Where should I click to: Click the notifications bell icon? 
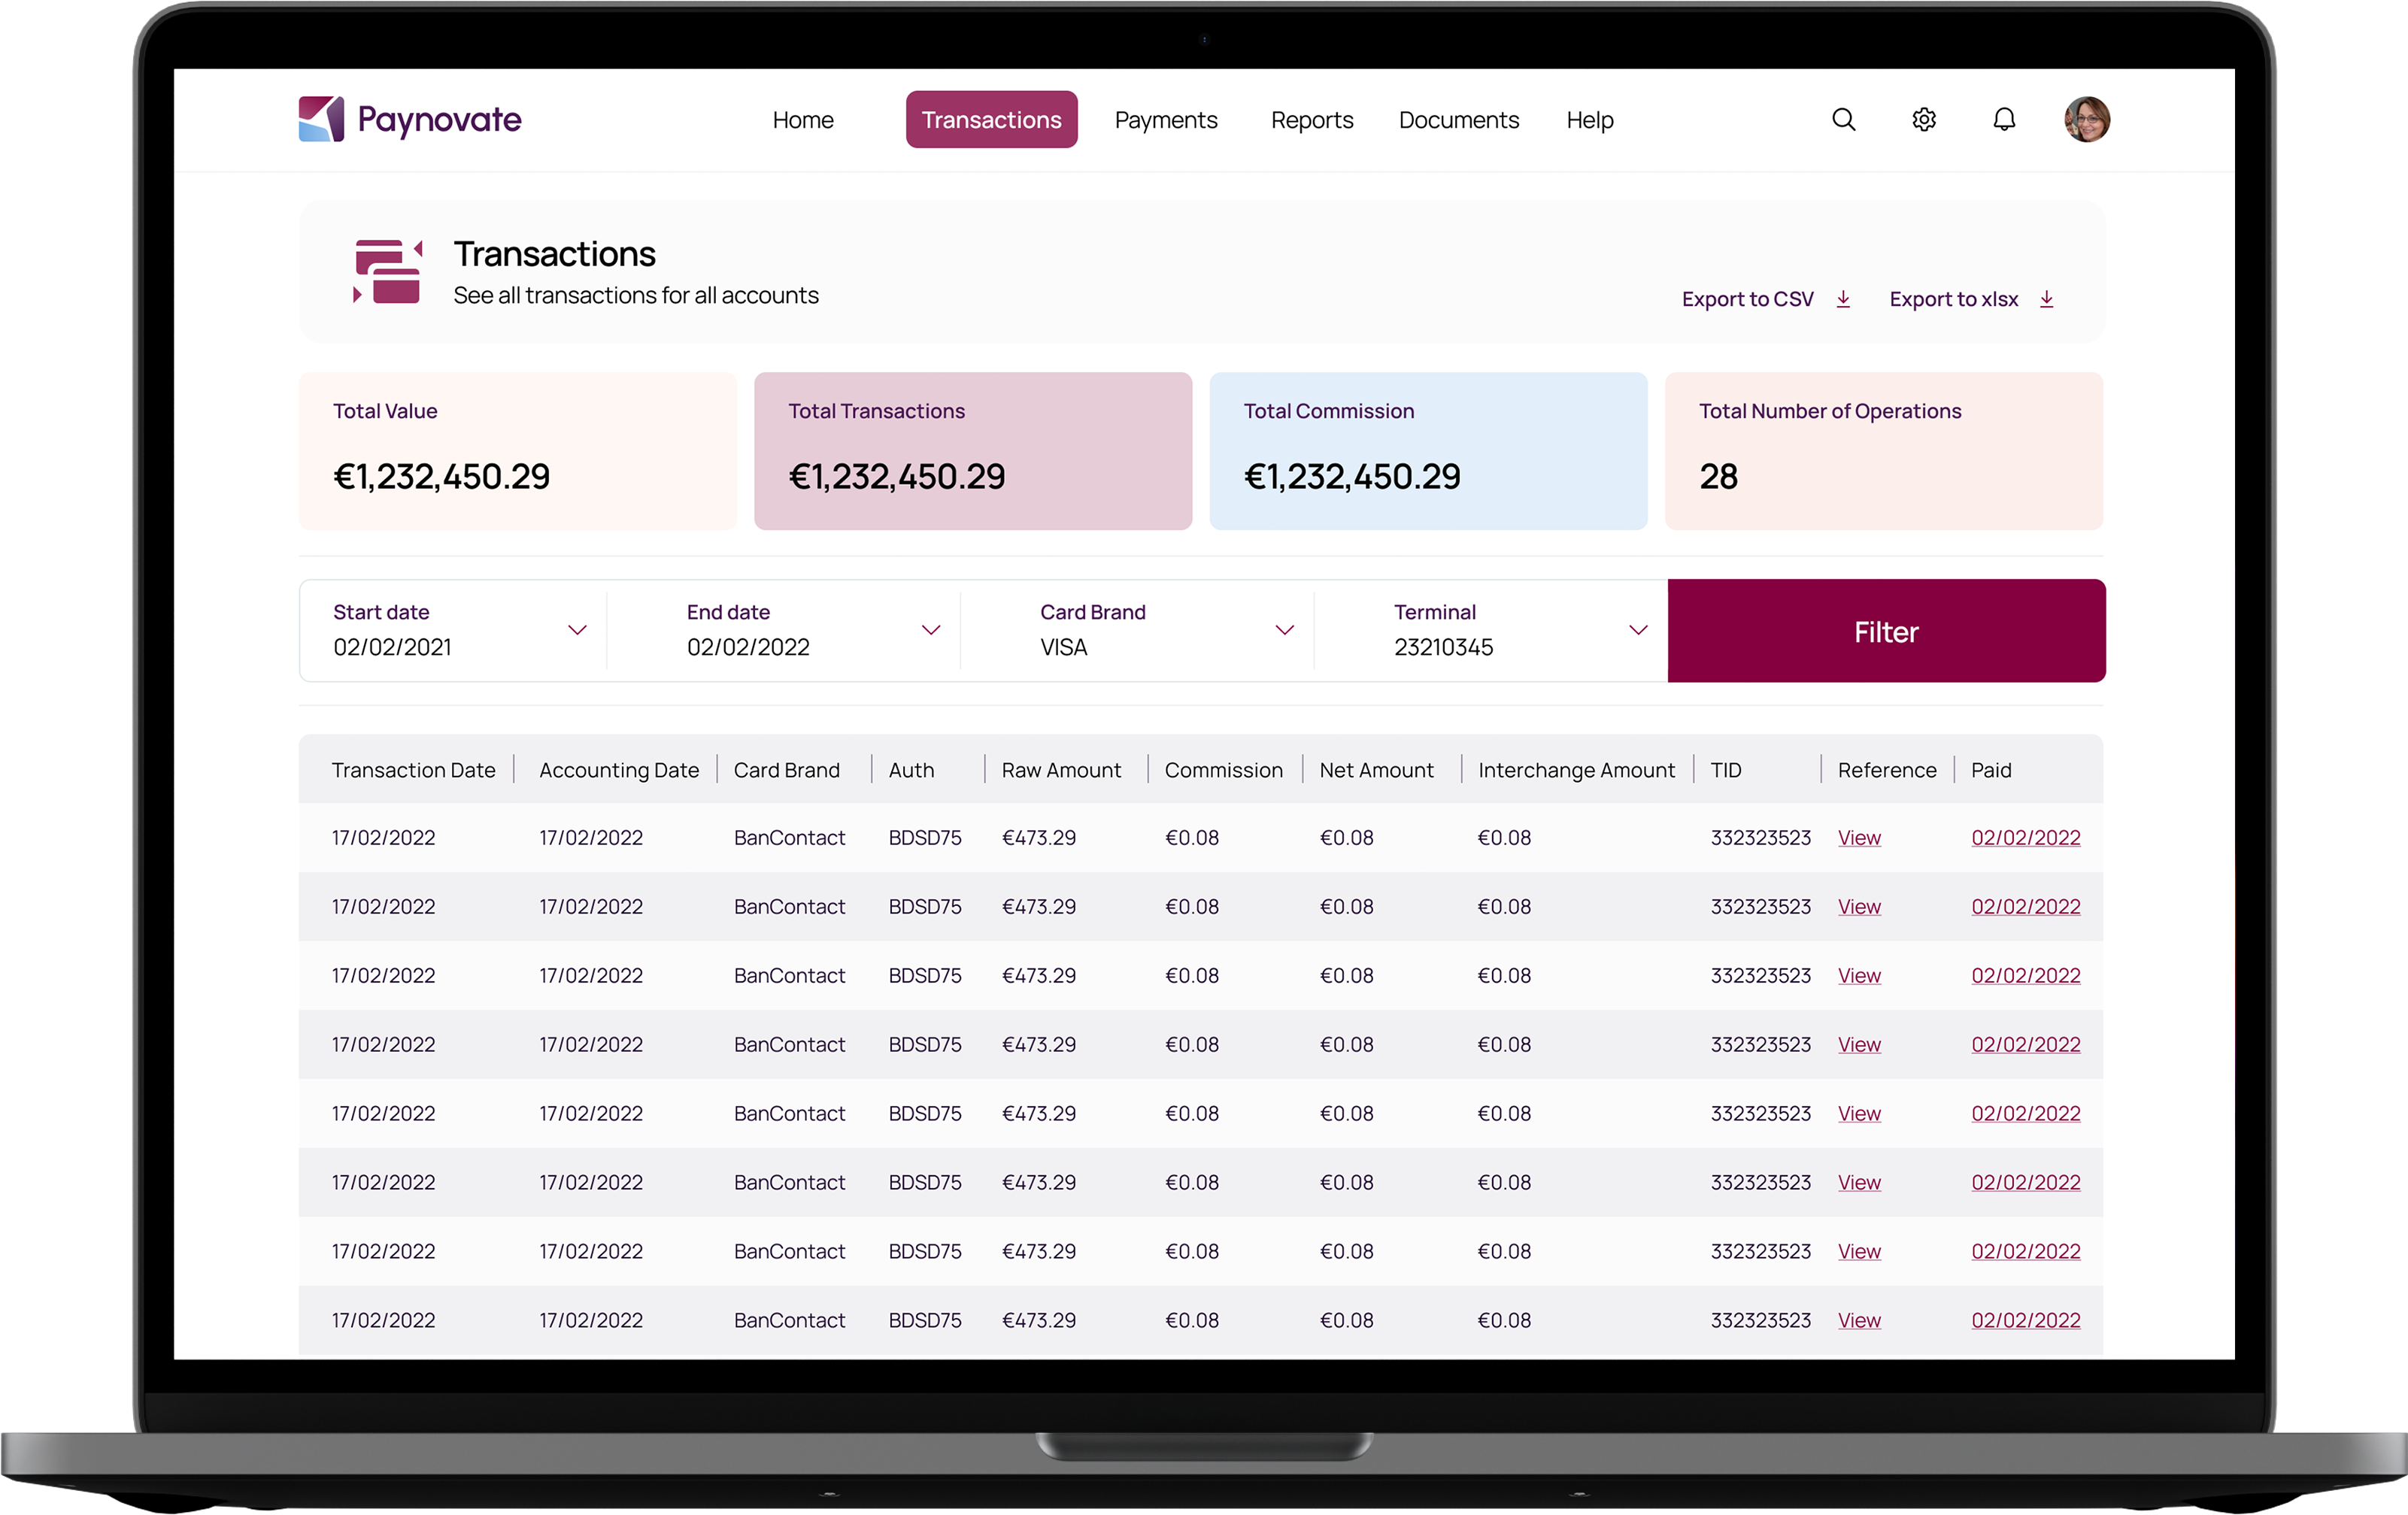(2003, 119)
